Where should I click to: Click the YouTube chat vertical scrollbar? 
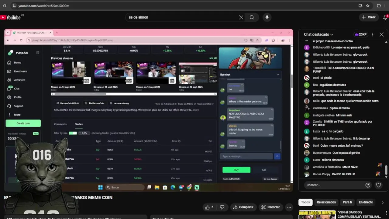386,170
